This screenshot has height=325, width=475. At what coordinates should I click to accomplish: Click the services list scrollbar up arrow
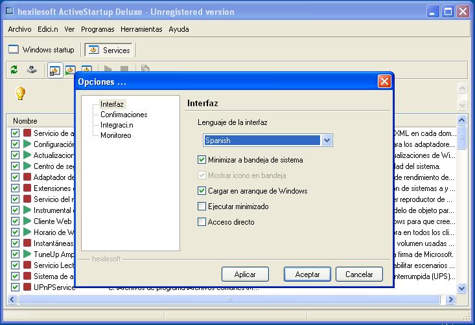pyautogui.click(x=461, y=120)
